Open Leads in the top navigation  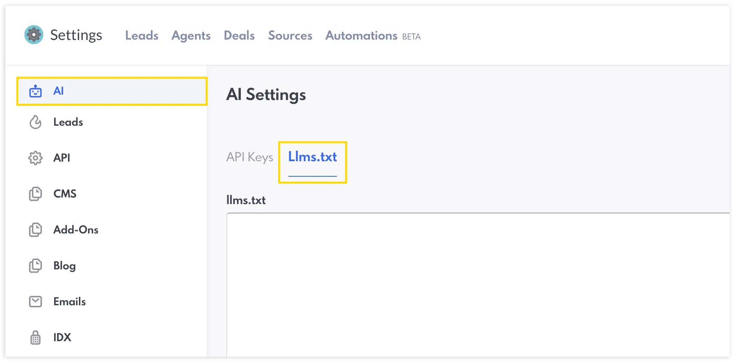[142, 36]
